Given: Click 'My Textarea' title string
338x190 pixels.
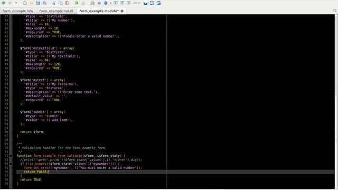Looking at the screenshot, I should (62, 84).
